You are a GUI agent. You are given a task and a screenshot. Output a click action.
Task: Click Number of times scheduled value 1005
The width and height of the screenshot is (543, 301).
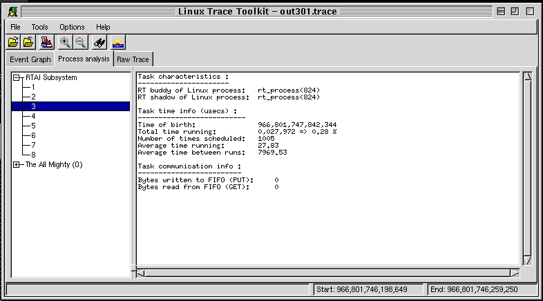[266, 138]
